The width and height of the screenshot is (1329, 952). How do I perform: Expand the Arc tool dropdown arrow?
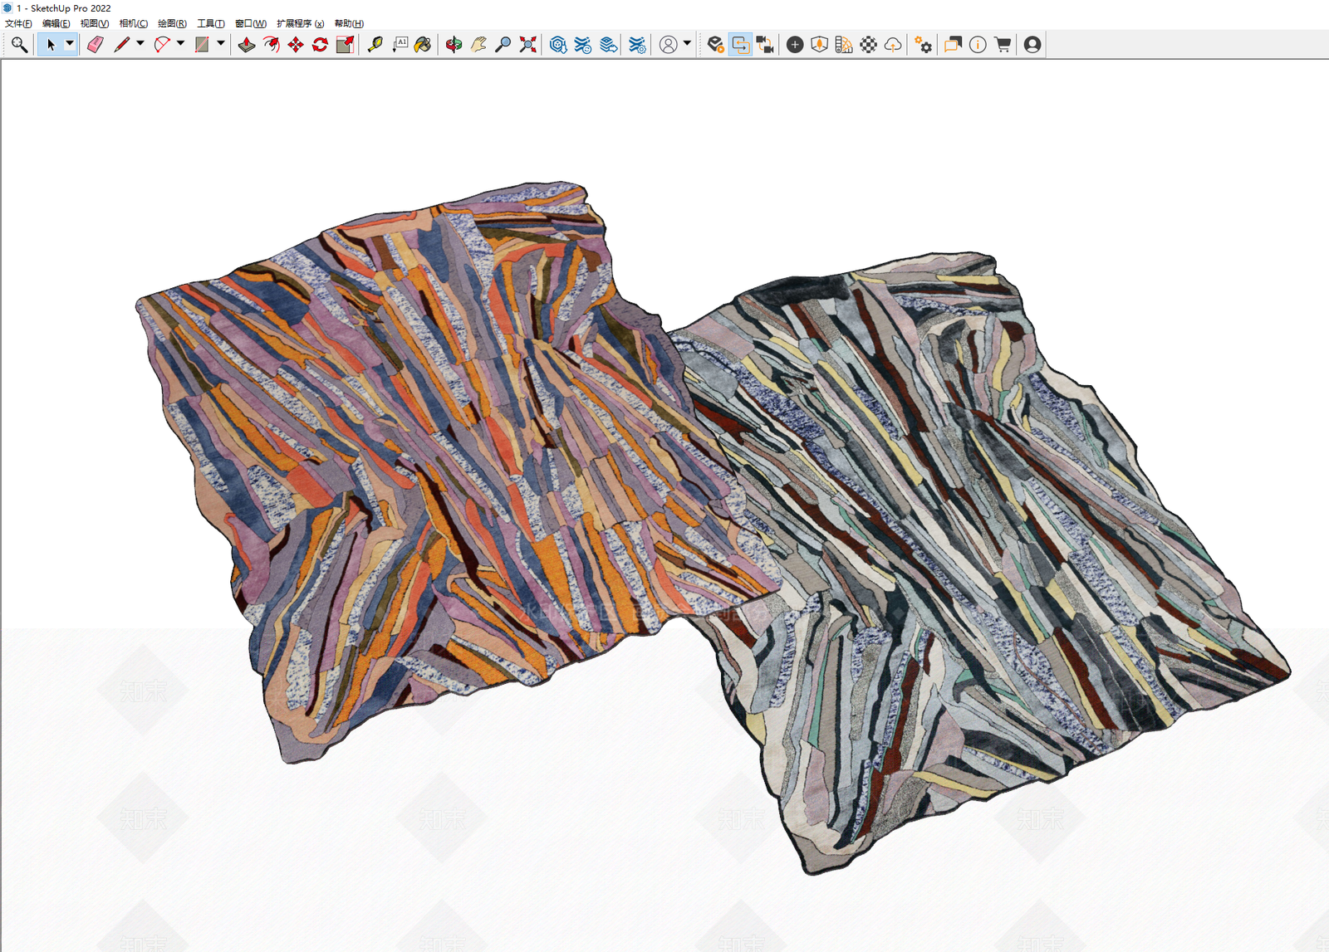180,44
